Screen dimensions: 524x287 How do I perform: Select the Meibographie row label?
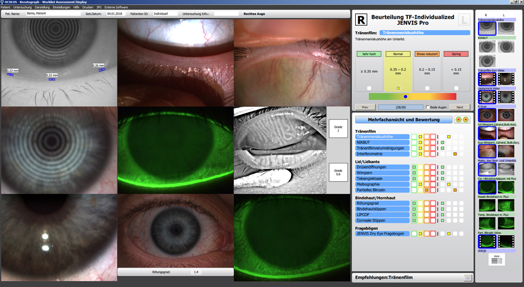click(382, 184)
